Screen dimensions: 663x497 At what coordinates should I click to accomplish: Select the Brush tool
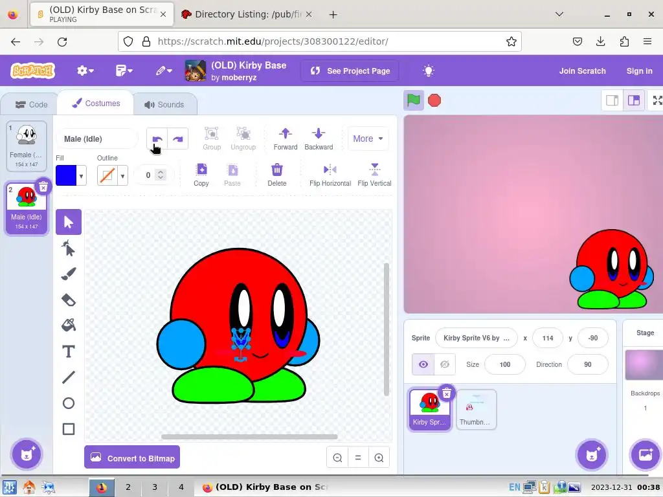tap(69, 274)
